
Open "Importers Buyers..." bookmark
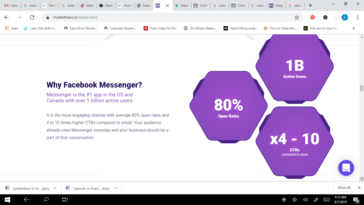point(120,28)
